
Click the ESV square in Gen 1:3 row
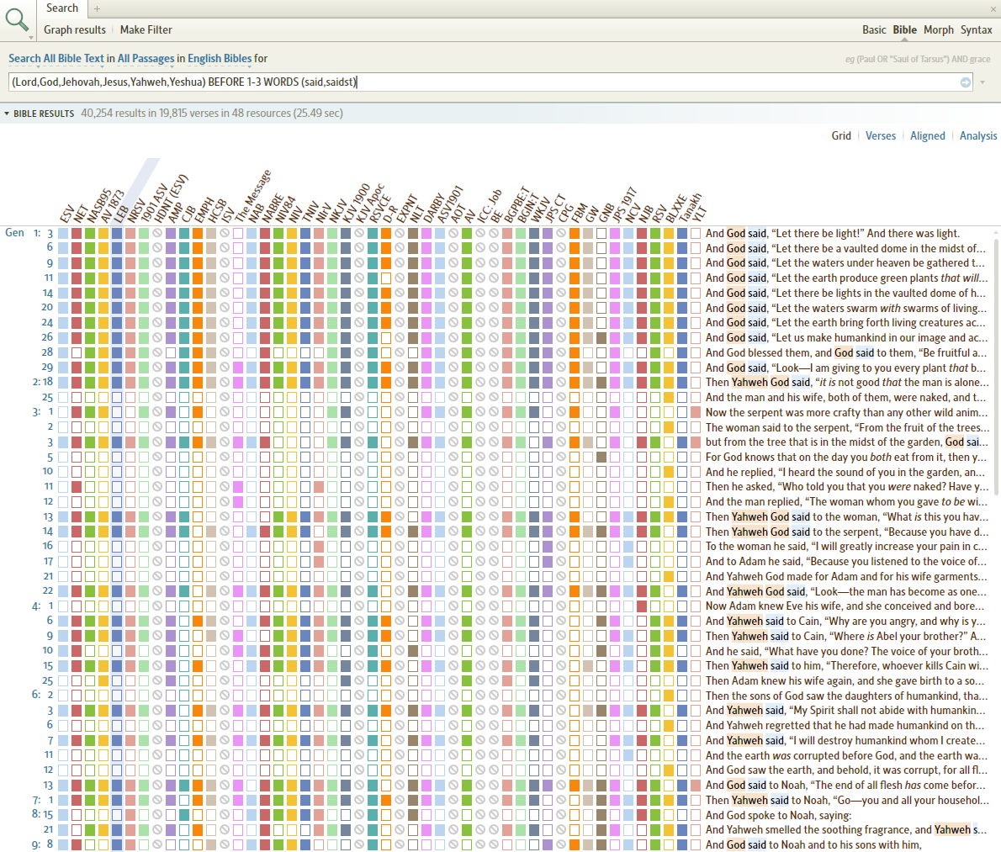click(62, 234)
